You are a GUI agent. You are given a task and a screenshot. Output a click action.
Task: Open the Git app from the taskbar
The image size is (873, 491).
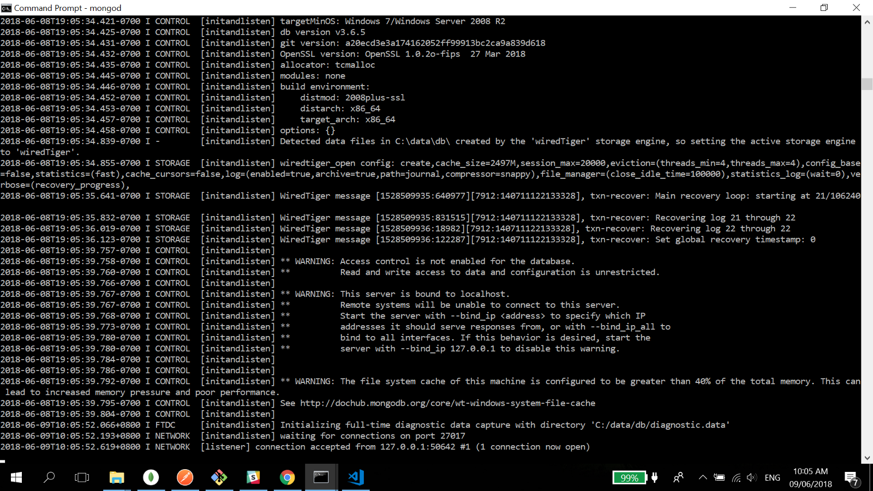[219, 477]
